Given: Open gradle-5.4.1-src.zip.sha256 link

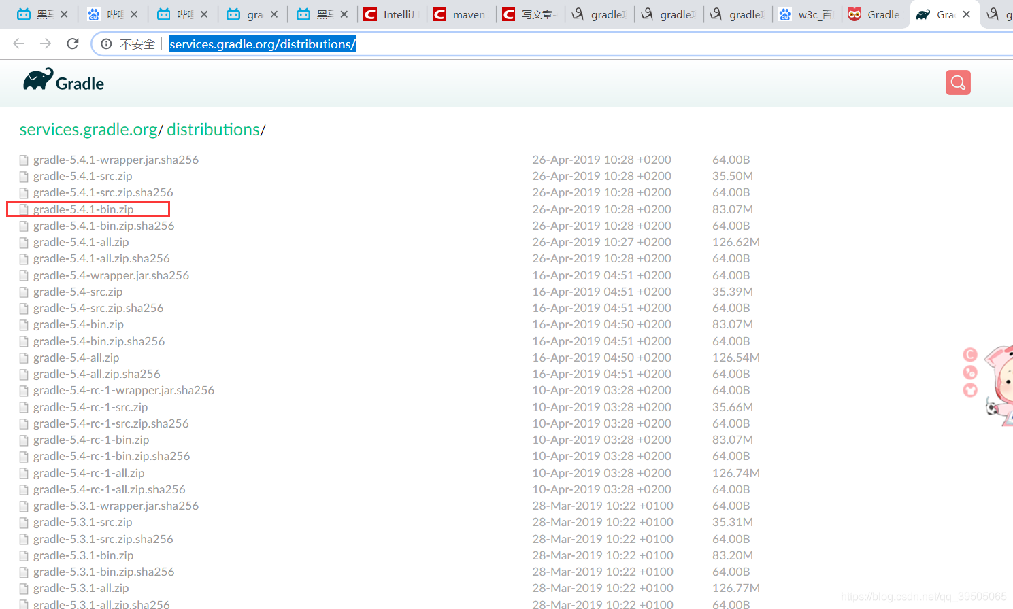Looking at the screenshot, I should coord(103,193).
